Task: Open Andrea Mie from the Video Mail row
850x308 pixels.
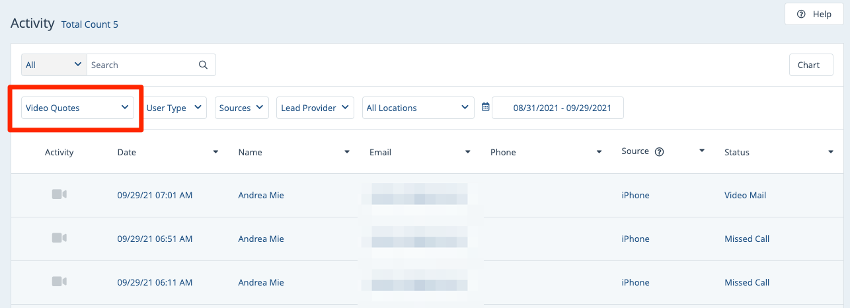Action: (x=261, y=195)
